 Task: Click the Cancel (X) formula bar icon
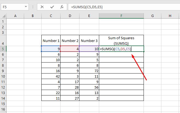[42, 7]
